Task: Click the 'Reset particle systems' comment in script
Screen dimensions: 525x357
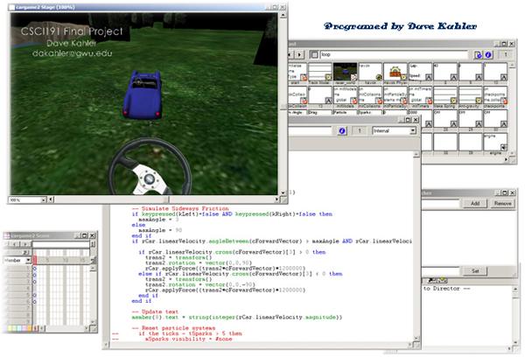Action: pos(173,328)
